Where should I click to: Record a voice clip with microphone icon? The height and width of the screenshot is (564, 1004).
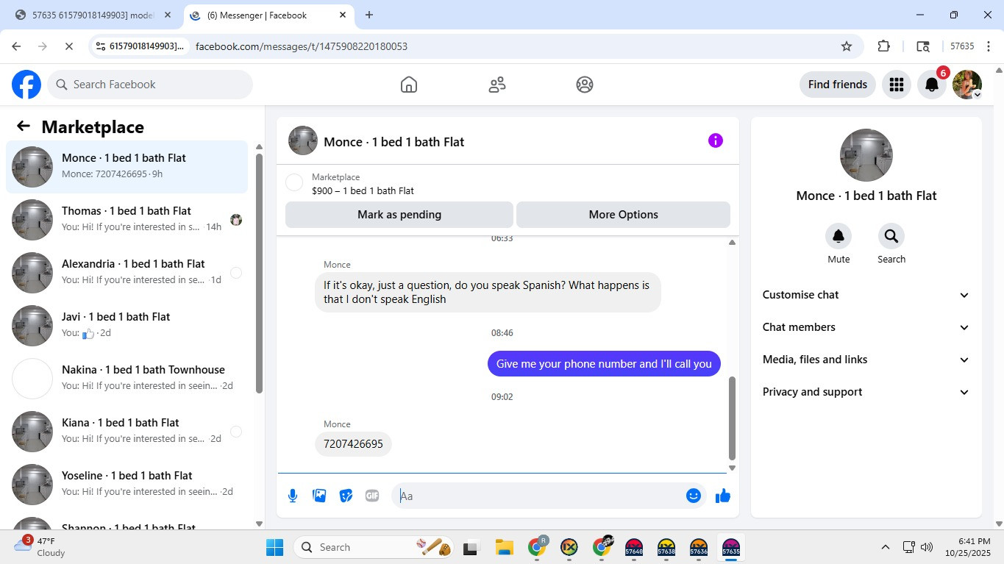(x=293, y=496)
